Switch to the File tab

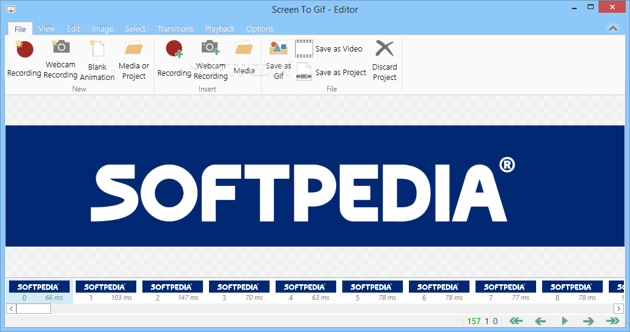(20, 29)
